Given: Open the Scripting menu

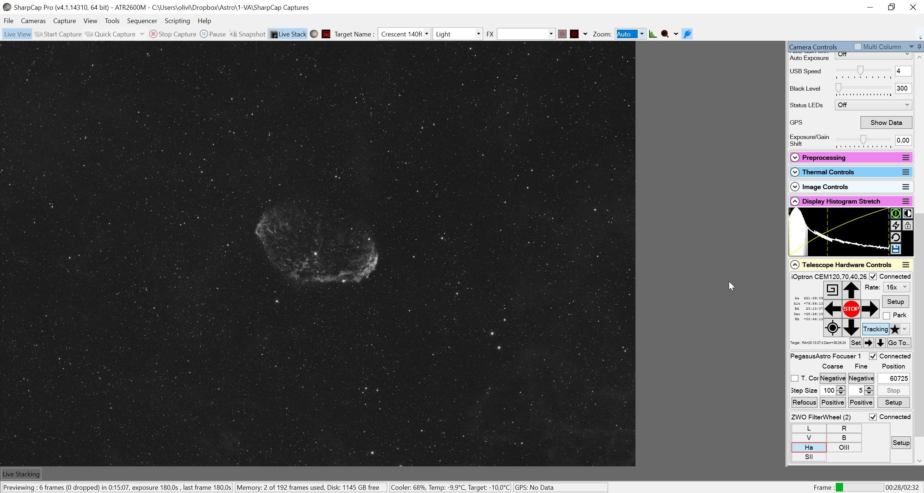Looking at the screenshot, I should click(177, 21).
